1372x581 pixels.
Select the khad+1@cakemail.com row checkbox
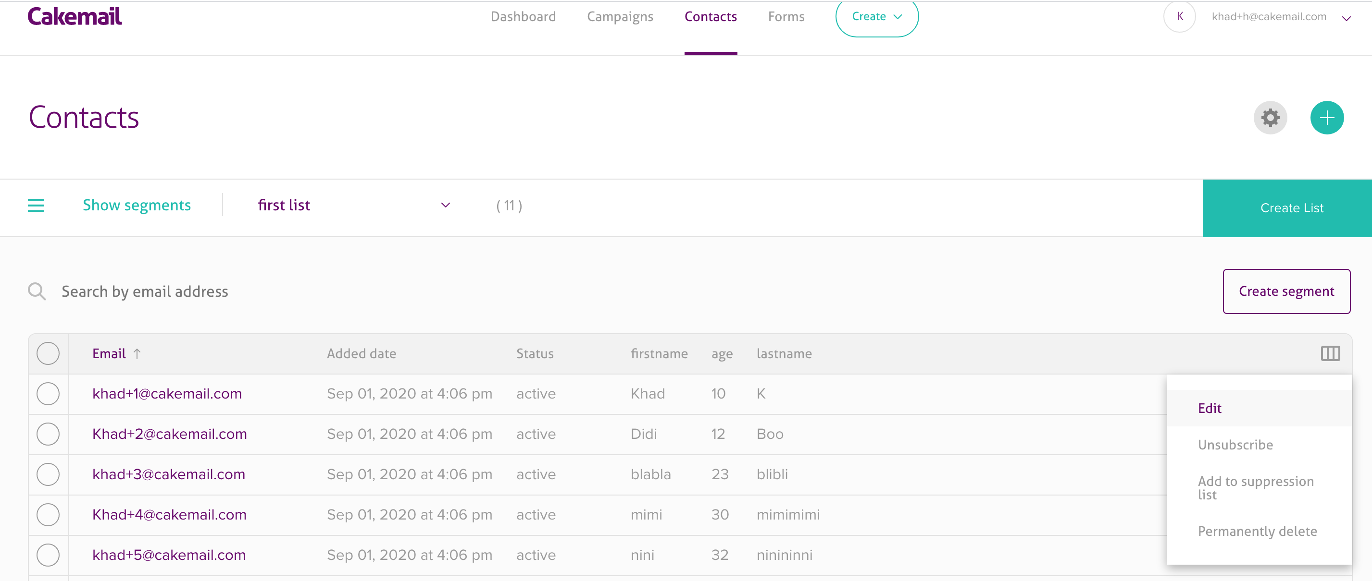coord(48,394)
